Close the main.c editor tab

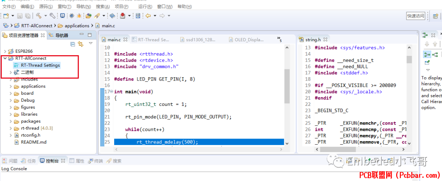126,40
